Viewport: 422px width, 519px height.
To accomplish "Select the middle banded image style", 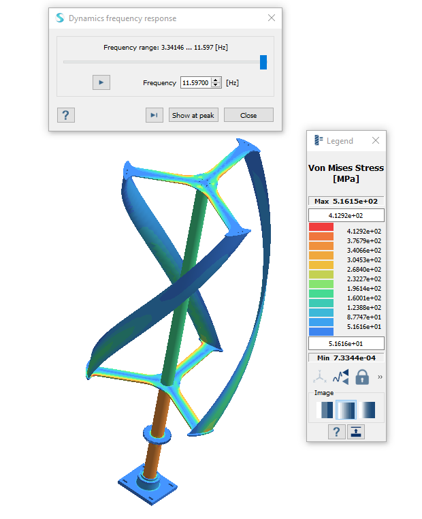I will point(346,409).
